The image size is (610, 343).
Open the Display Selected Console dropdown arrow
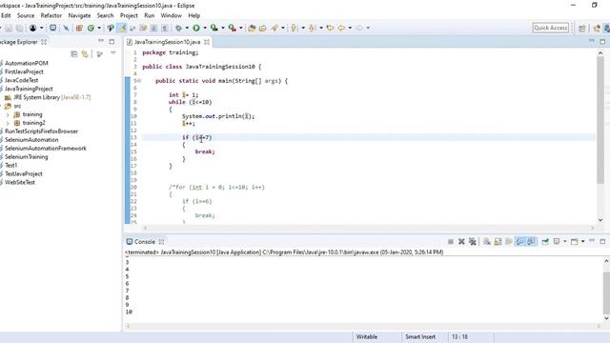[x=565, y=241]
